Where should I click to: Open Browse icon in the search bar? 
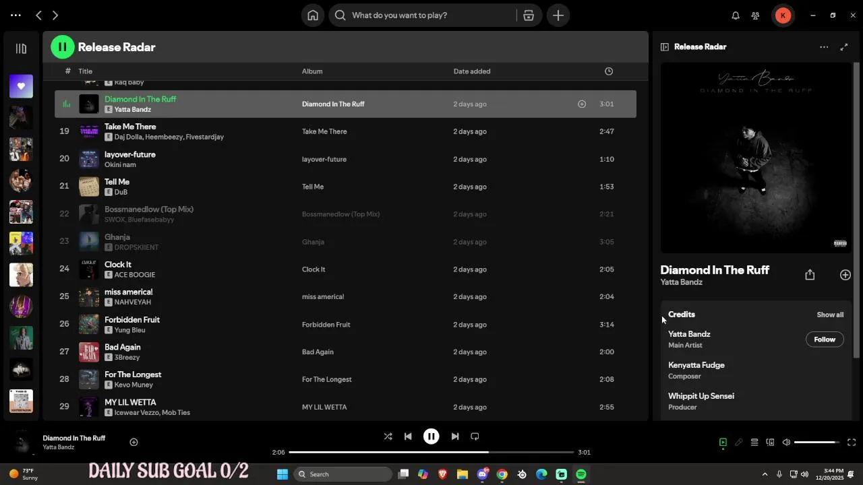point(529,15)
